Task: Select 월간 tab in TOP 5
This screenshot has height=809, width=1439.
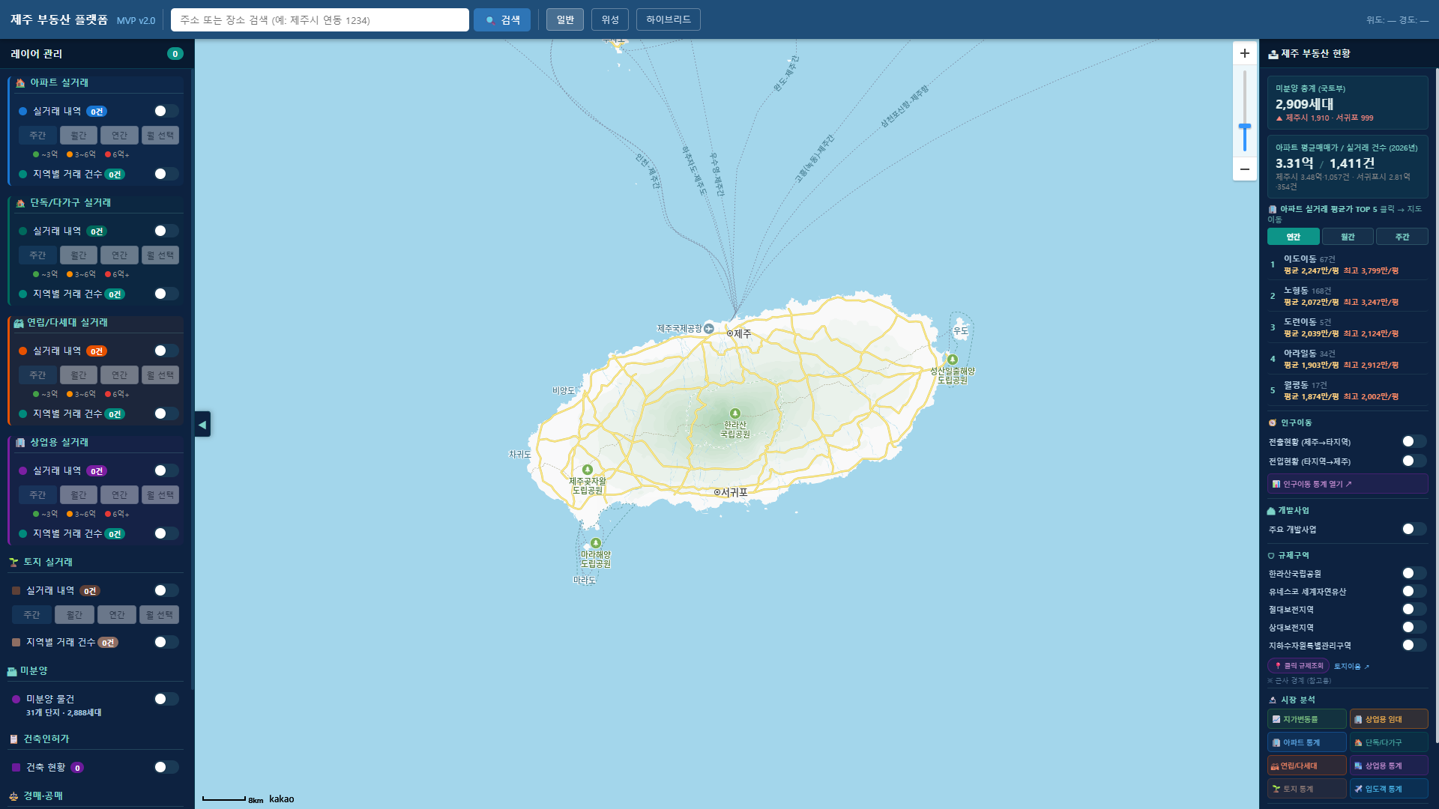Action: [x=1348, y=237]
